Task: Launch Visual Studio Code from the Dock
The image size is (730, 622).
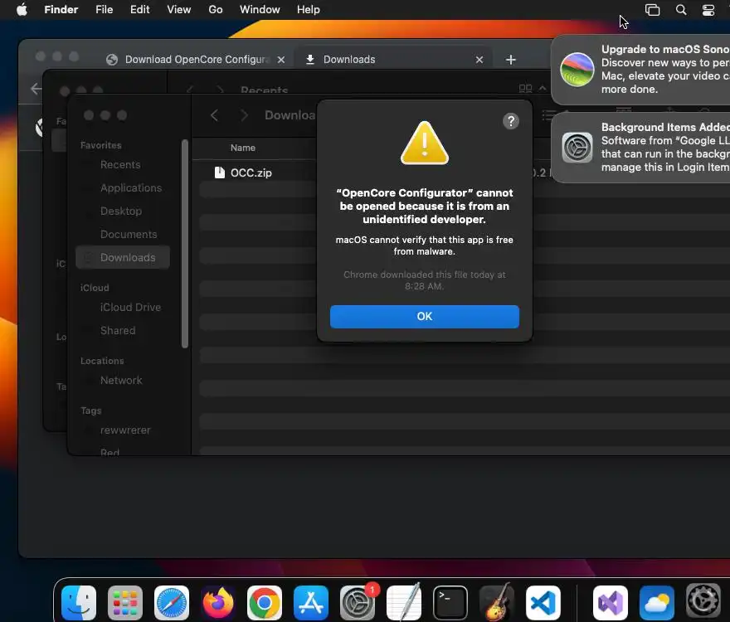Action: coord(543,603)
